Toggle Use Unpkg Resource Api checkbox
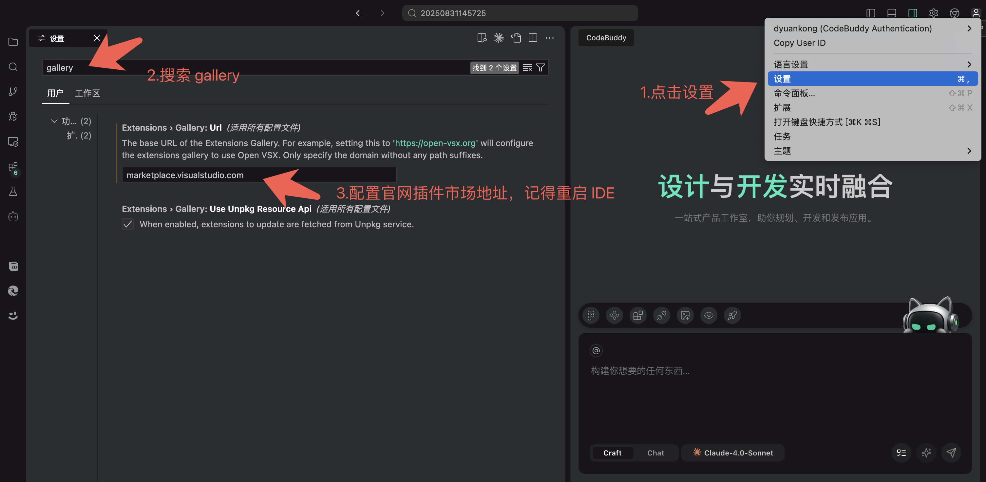Screen dimensions: 986x482 128,224
